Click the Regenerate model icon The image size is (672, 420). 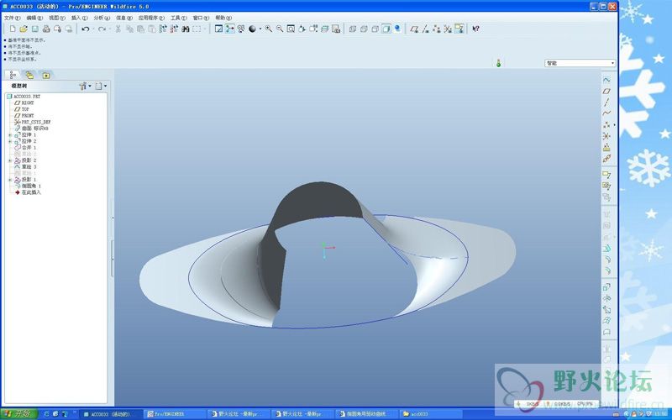(x=163, y=29)
